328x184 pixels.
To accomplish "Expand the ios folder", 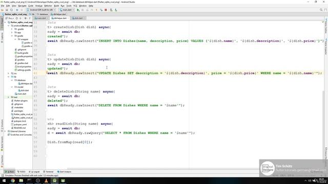I will [9, 73].
